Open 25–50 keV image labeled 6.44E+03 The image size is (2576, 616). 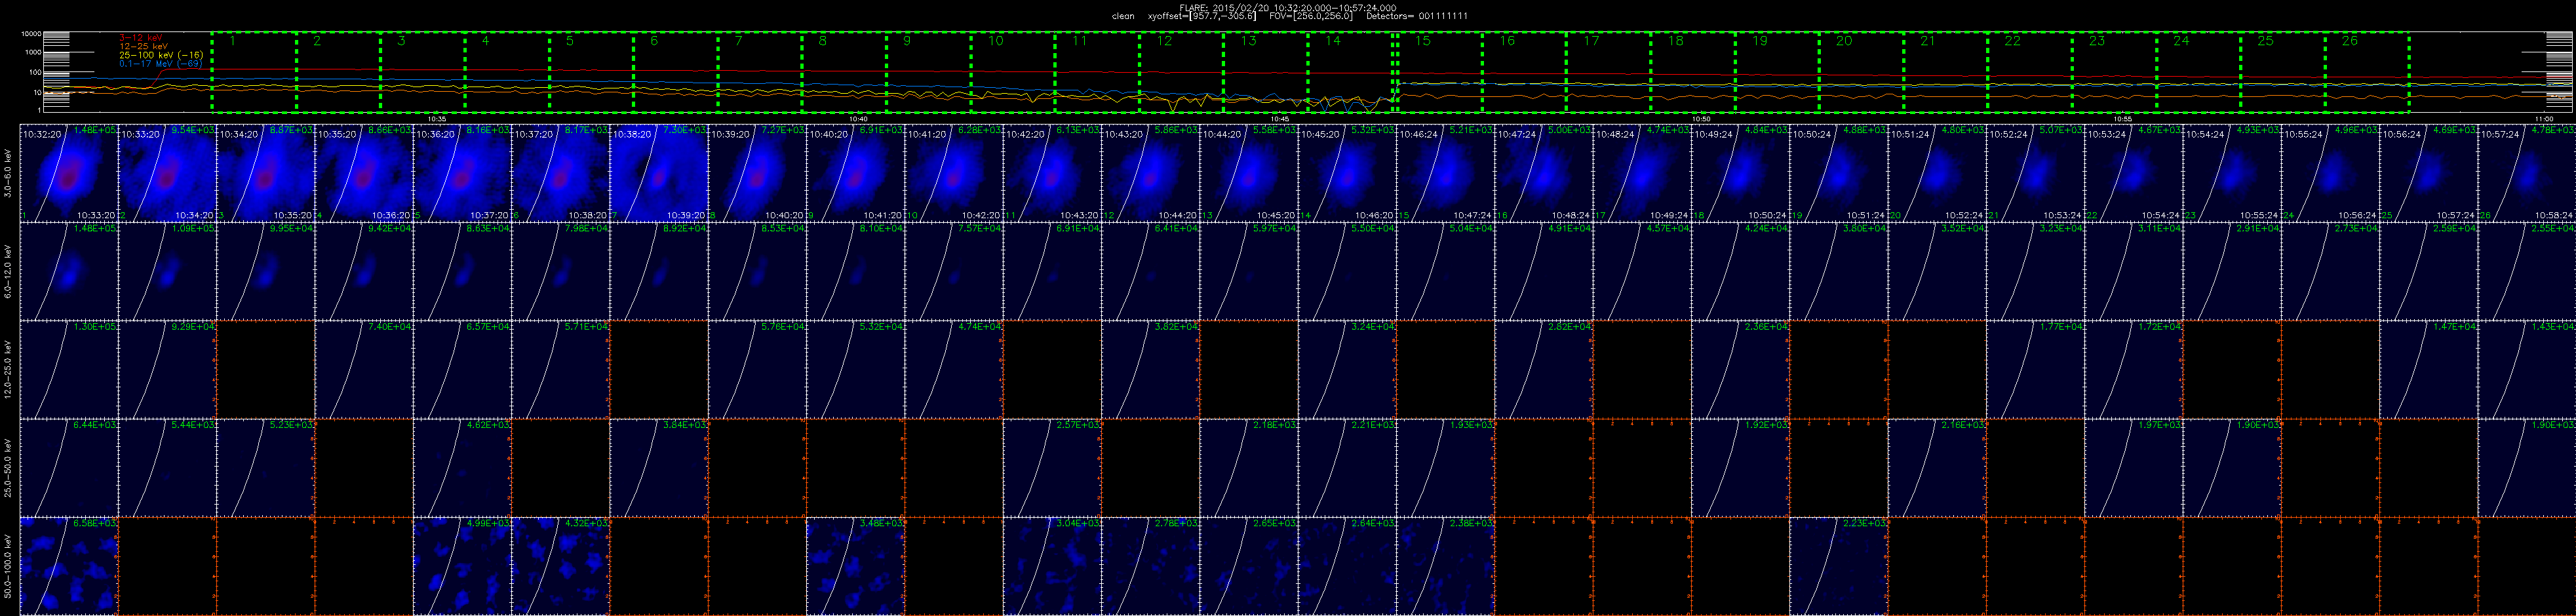(x=70, y=467)
